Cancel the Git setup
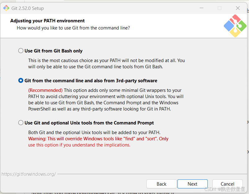The image size is (249, 194). point(227,184)
